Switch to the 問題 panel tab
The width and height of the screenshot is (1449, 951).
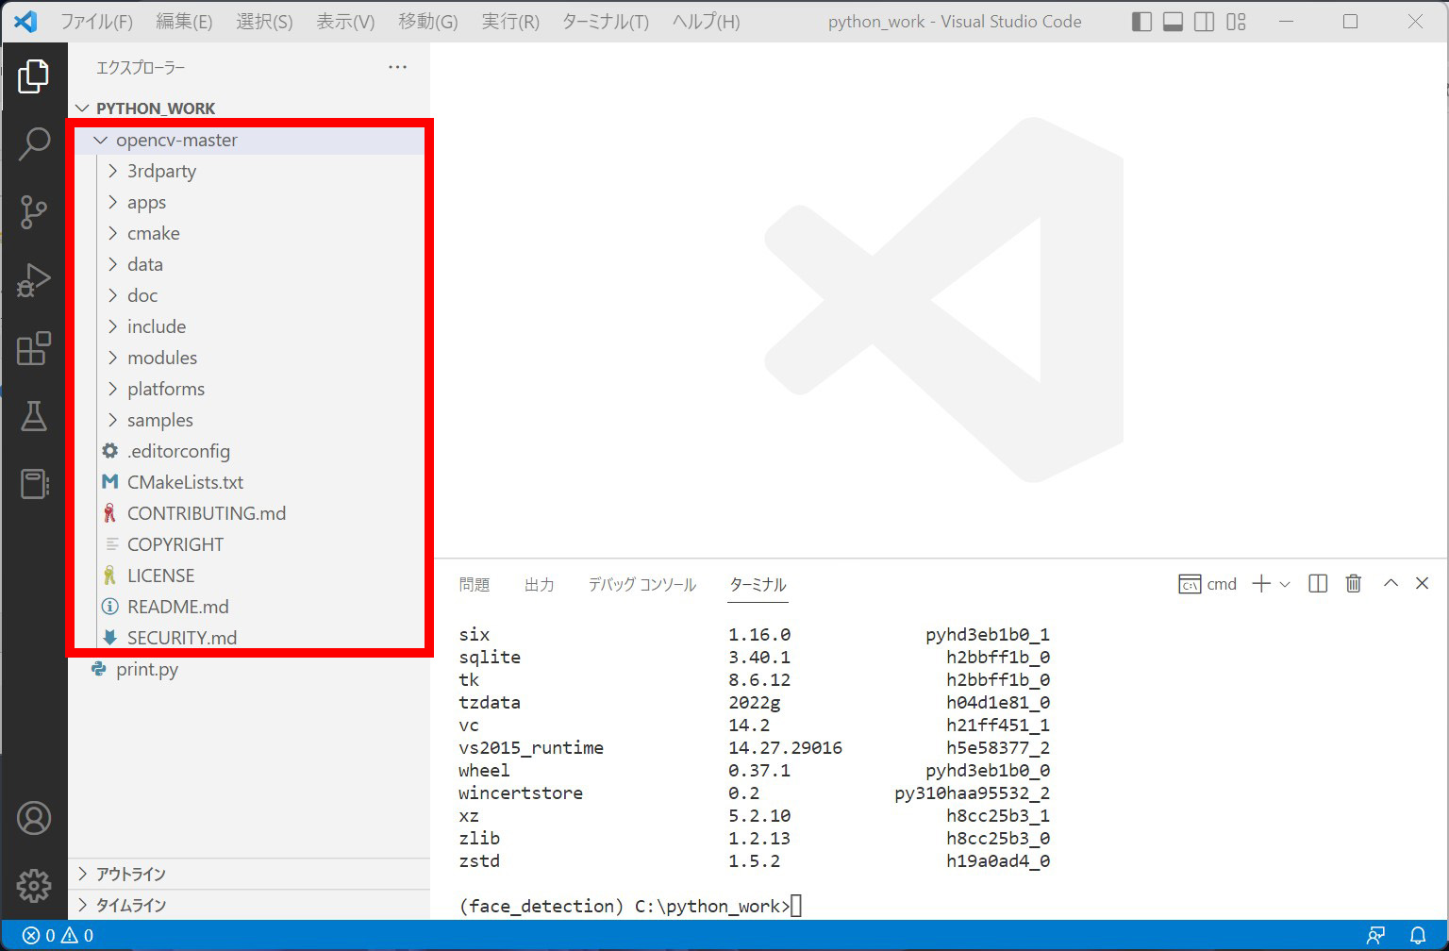(475, 584)
